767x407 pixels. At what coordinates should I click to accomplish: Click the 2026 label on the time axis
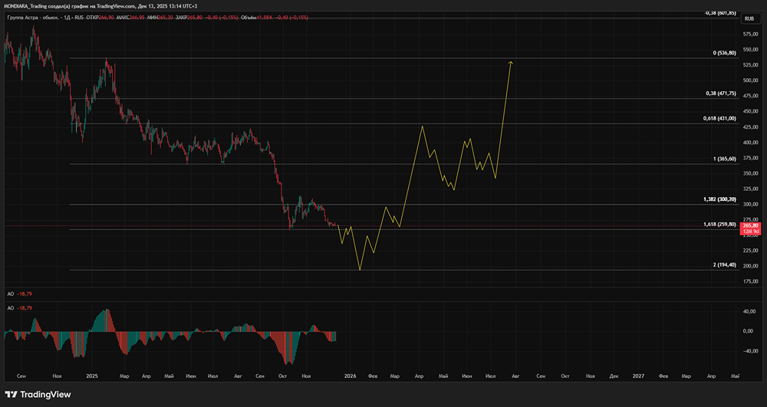pyautogui.click(x=350, y=376)
